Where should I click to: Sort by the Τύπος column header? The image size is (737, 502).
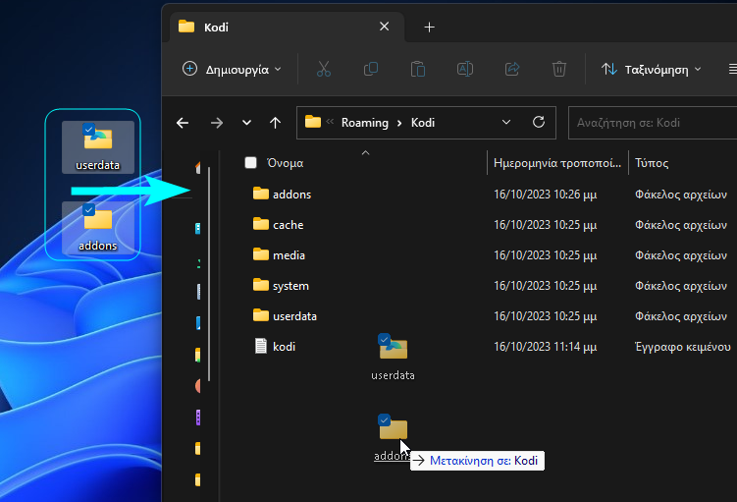tap(652, 163)
